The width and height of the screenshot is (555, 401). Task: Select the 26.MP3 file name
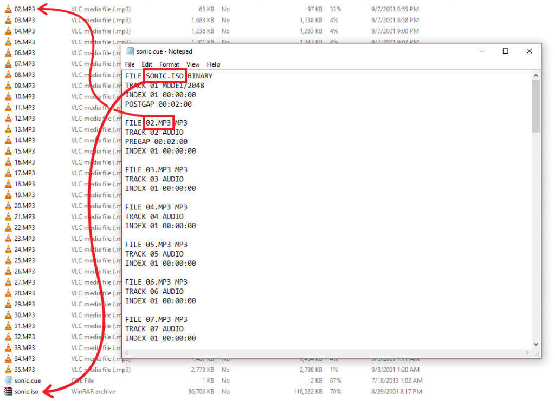(25, 271)
